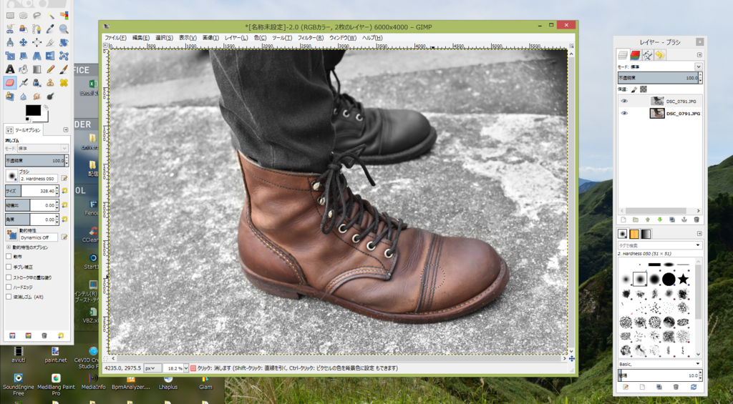733x404 pixels.
Task: Delete layer with trash icon in Layers
Action: pyautogui.click(x=696, y=220)
